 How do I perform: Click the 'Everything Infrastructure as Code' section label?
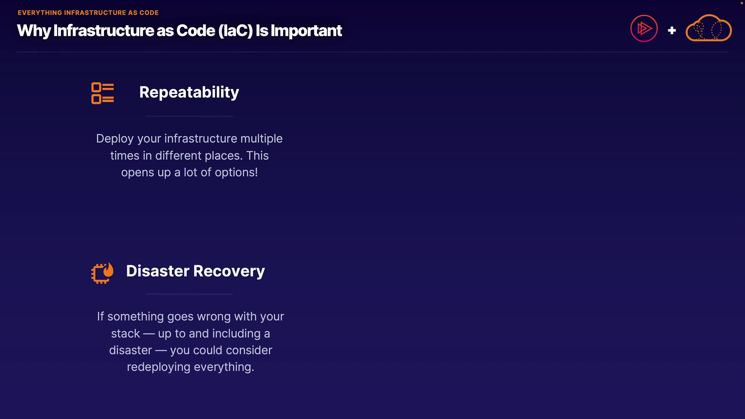click(88, 13)
